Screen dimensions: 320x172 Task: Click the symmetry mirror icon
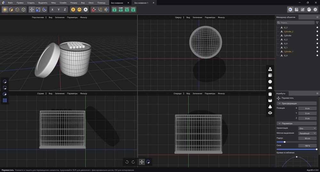pos(106,10)
